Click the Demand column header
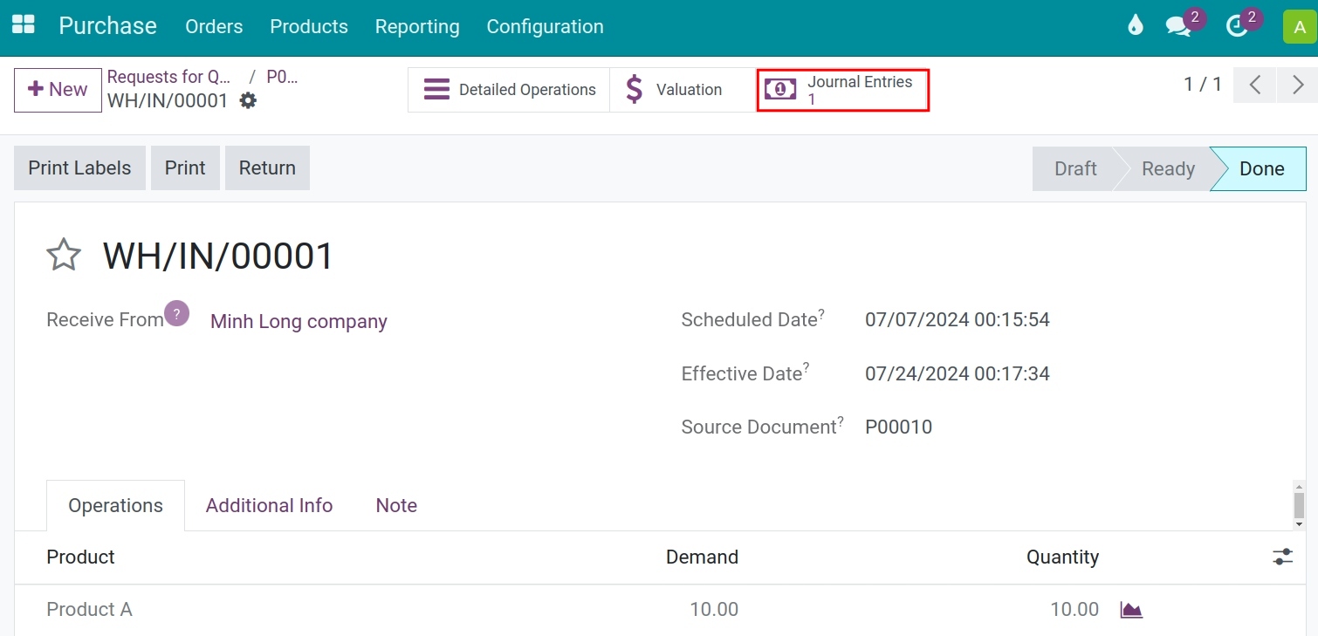 click(702, 557)
